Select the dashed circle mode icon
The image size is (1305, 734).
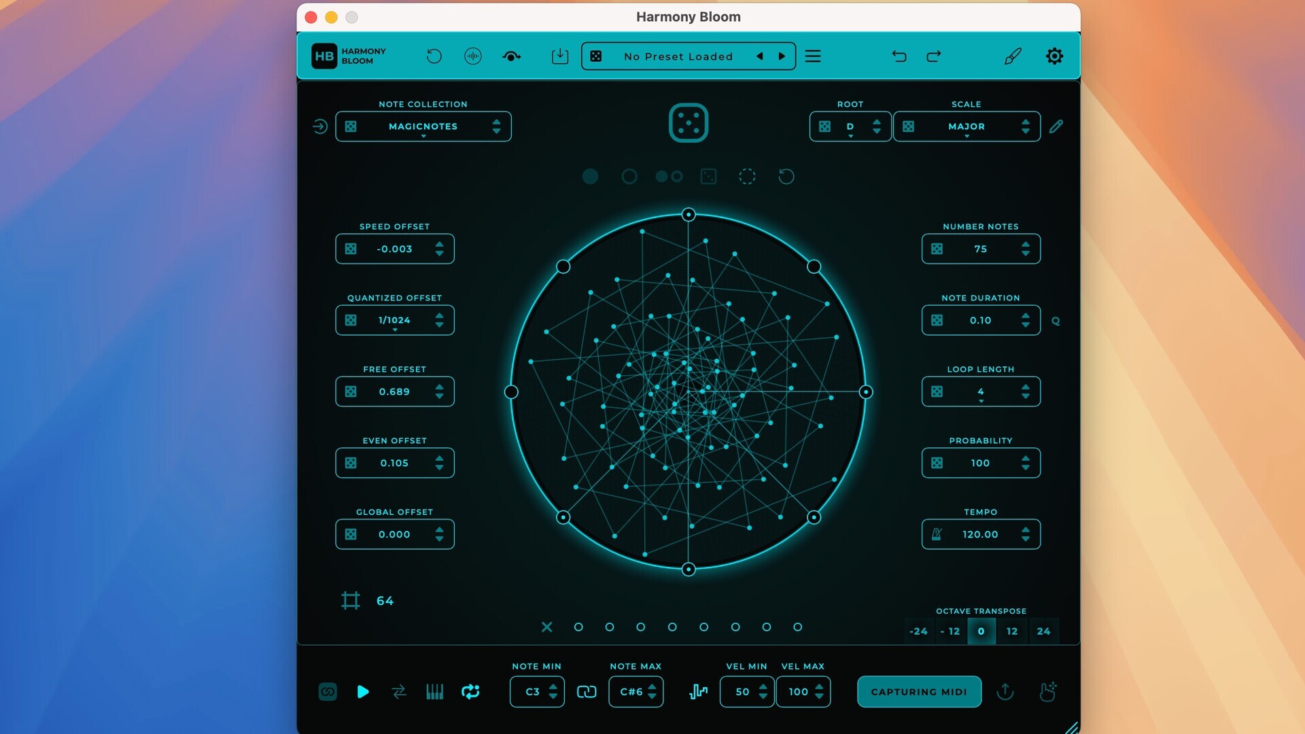(x=747, y=177)
